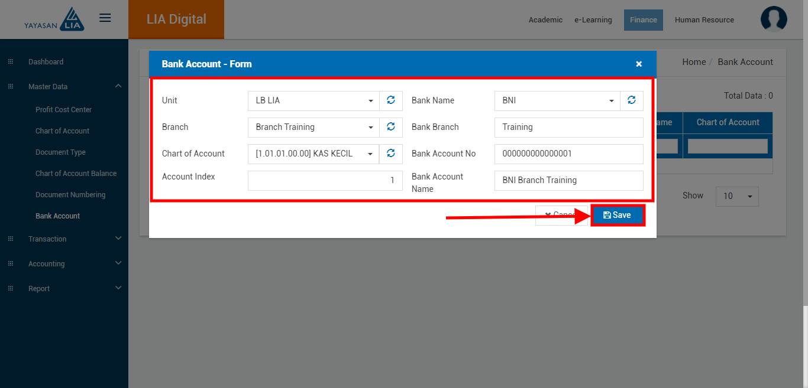Switch to the Human Resource module
The width and height of the screenshot is (808, 388).
(704, 20)
